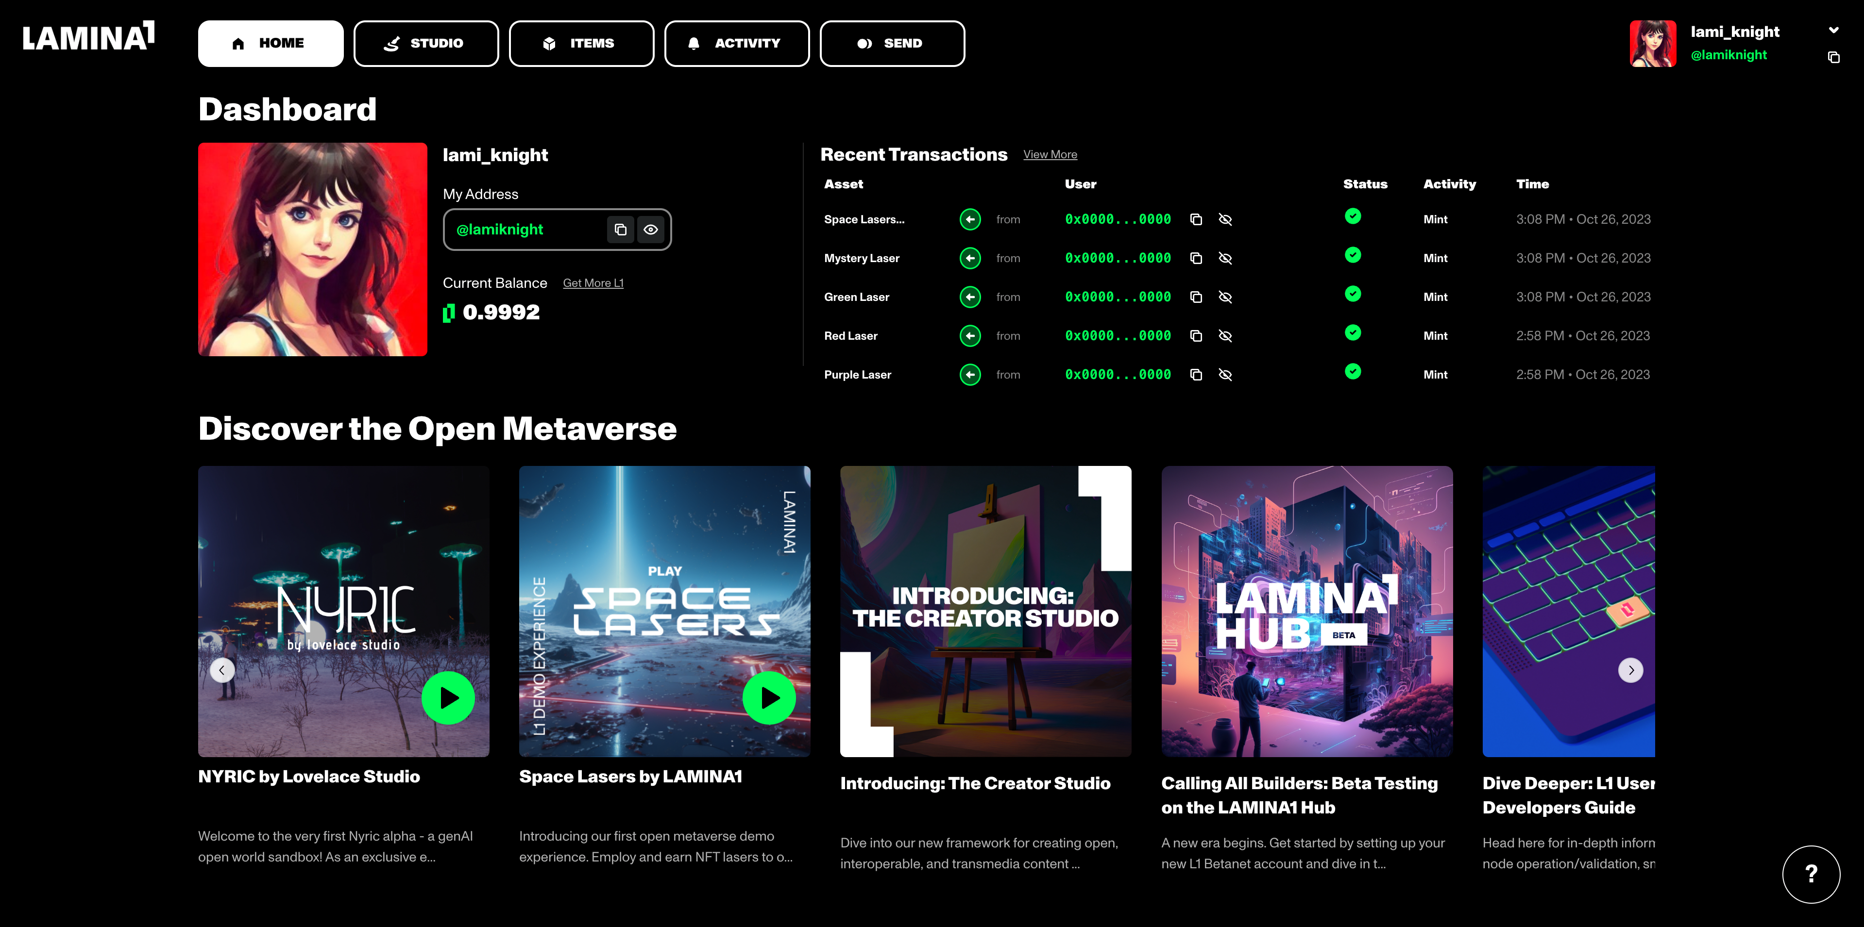The width and height of the screenshot is (1864, 927).
Task: Select the Red Laser asset name
Action: 850,335
